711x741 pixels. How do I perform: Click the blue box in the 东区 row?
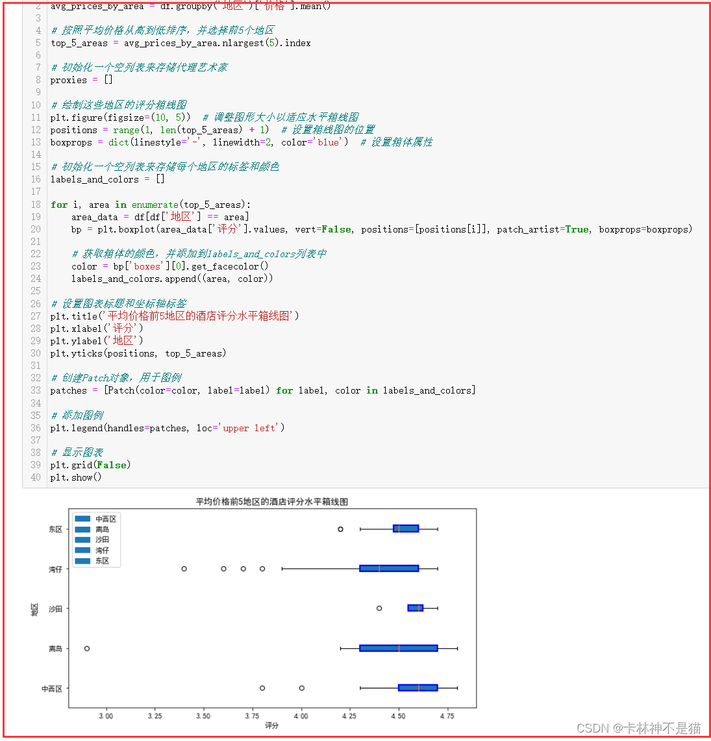coord(406,529)
